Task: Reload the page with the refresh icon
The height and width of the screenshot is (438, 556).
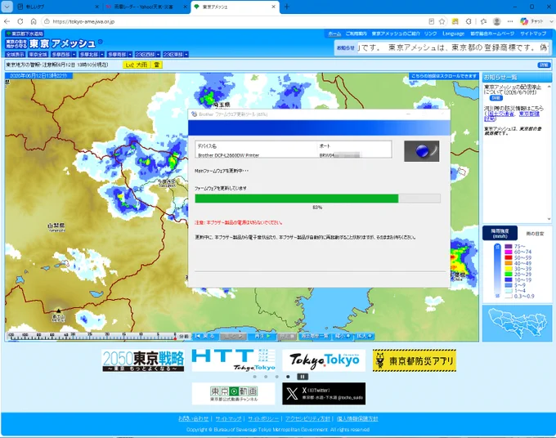Action: pos(20,21)
